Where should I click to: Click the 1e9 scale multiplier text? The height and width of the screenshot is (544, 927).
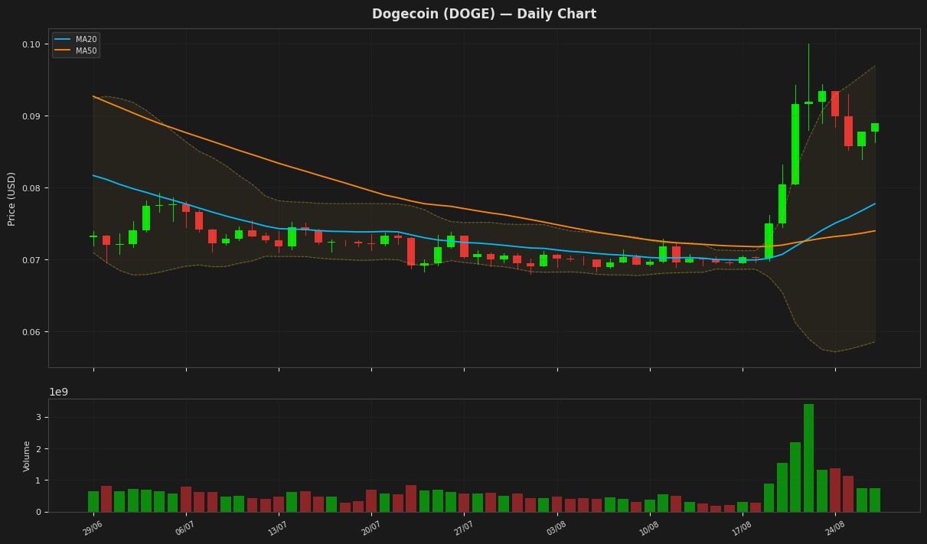(x=59, y=393)
